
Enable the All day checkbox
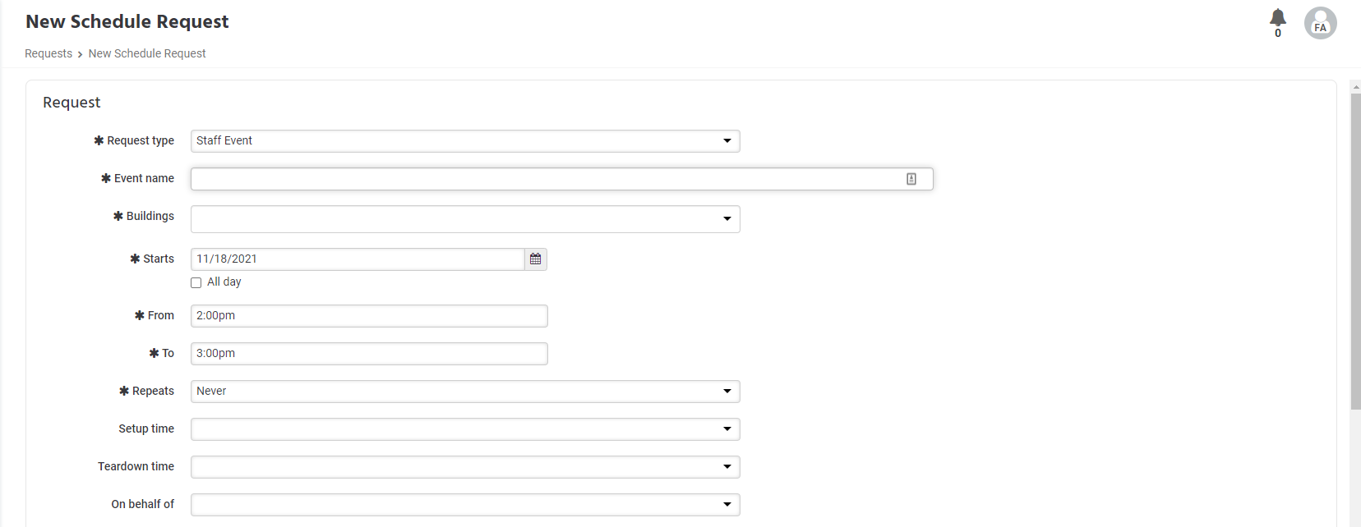(196, 282)
